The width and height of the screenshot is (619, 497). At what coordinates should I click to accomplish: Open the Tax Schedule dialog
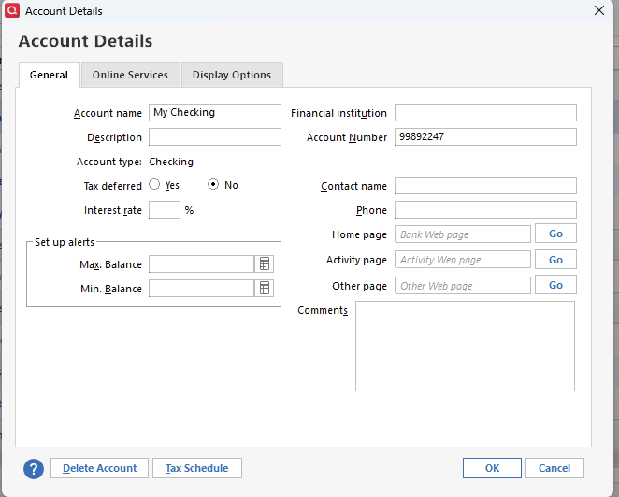[198, 468]
